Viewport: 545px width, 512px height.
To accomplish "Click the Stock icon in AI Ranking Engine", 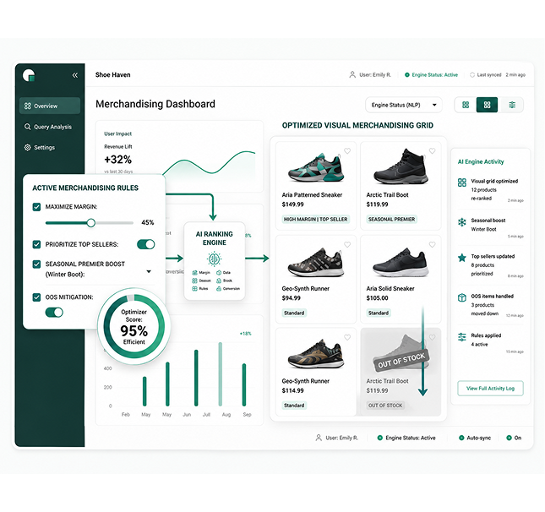I will click(219, 281).
